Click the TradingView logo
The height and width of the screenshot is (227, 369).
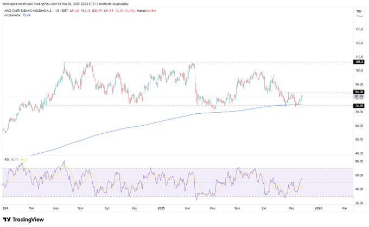pos(23,220)
